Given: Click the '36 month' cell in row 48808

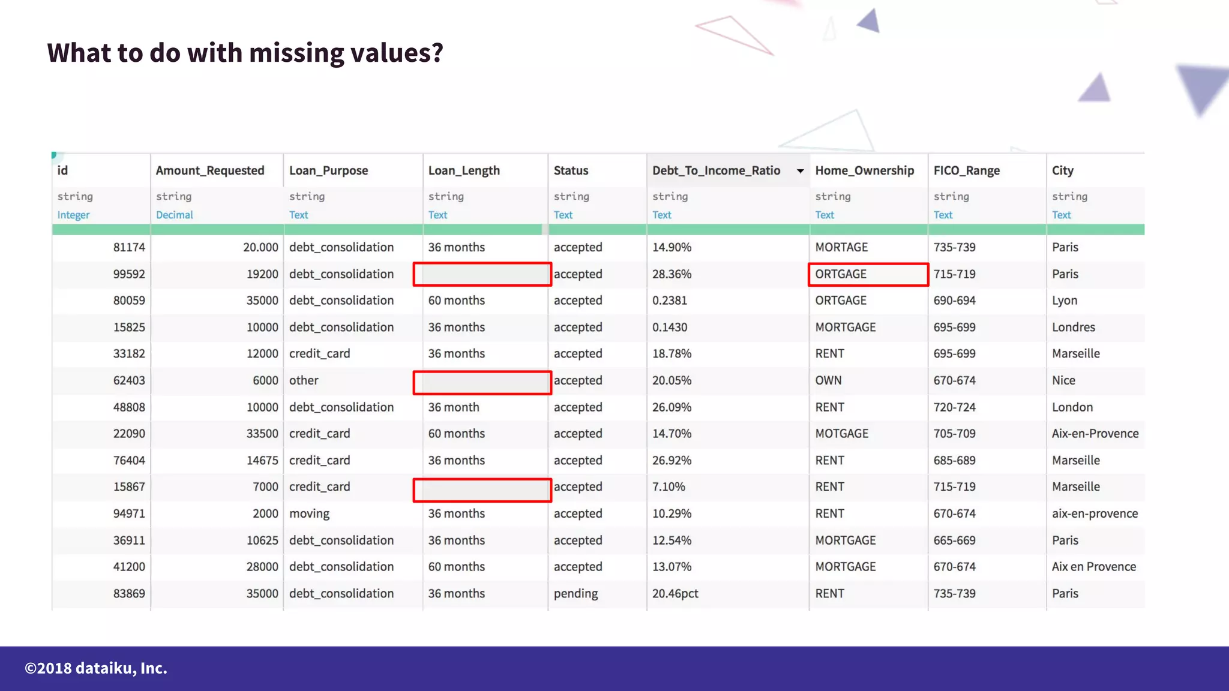Looking at the screenshot, I should point(453,407).
